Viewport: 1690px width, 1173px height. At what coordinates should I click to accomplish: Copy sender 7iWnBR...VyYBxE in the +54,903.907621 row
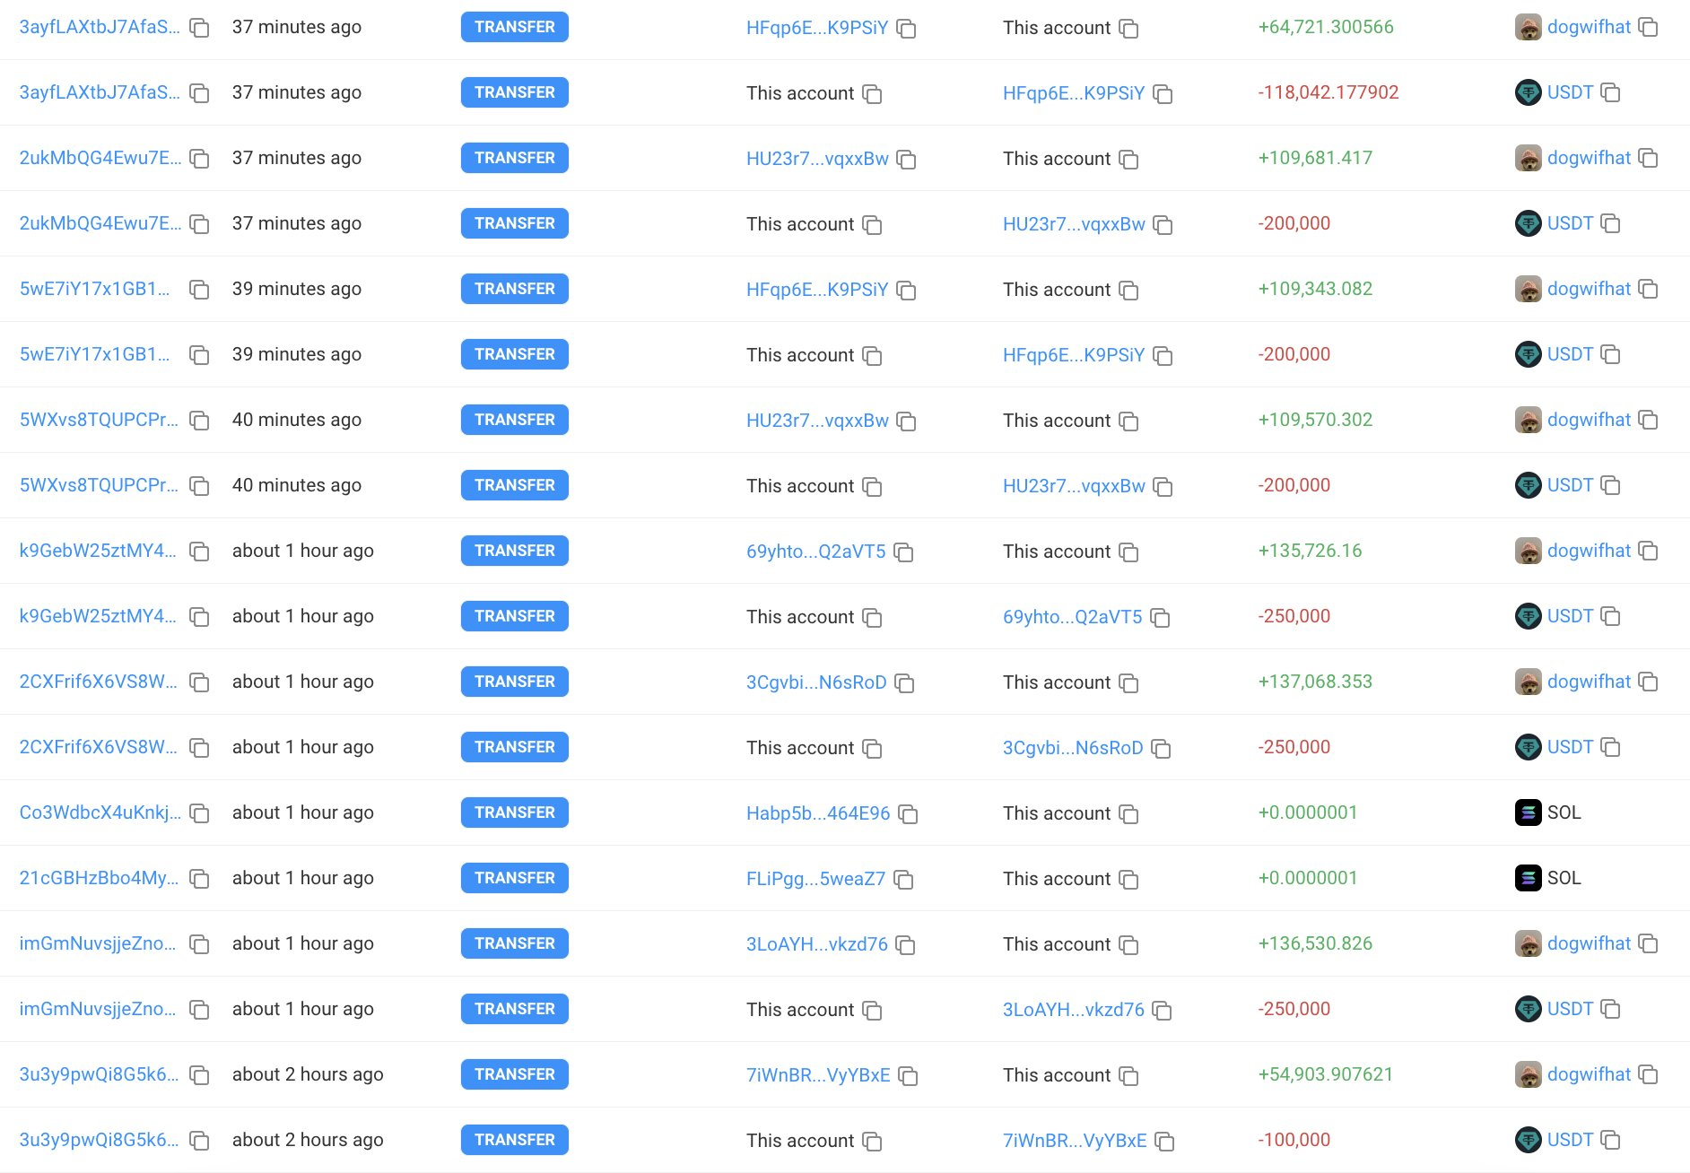pyautogui.click(x=909, y=1076)
